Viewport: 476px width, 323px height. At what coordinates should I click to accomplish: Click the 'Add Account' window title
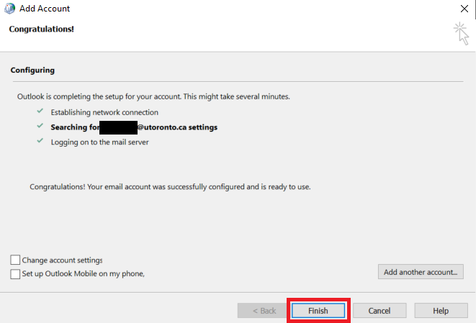pyautogui.click(x=45, y=9)
